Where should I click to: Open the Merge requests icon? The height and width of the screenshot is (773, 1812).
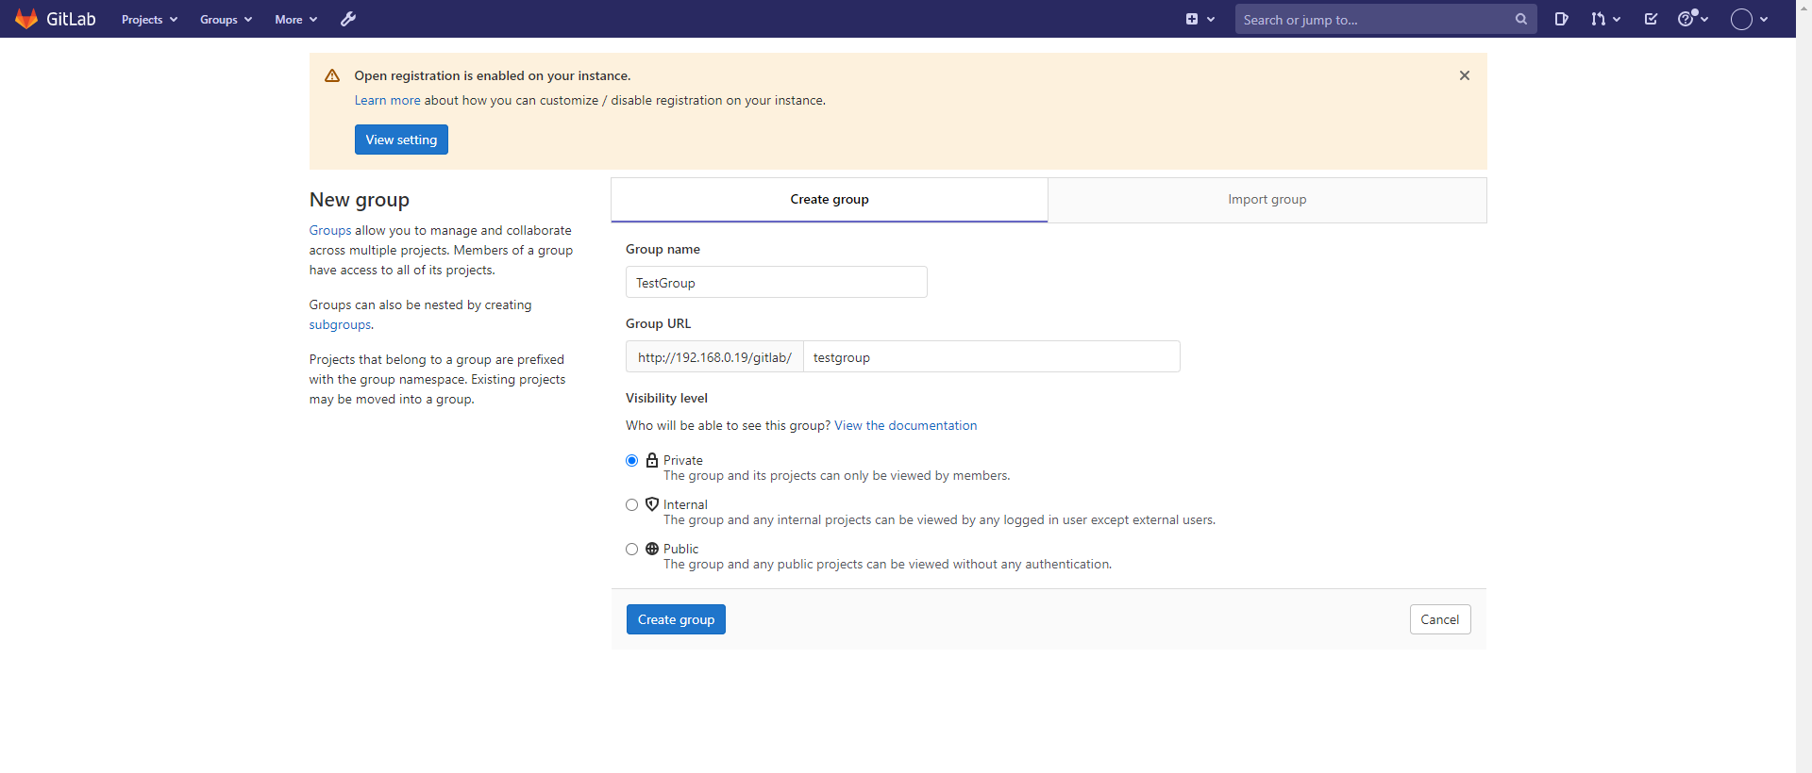tap(1598, 19)
